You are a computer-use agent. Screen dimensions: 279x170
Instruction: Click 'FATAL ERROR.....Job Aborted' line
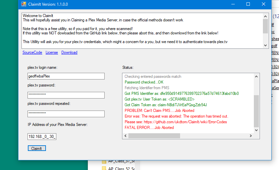[x=149, y=128]
